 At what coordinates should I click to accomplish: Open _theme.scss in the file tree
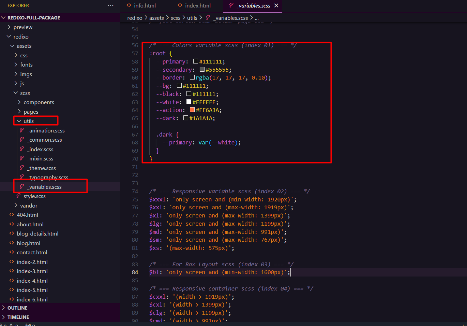42,168
